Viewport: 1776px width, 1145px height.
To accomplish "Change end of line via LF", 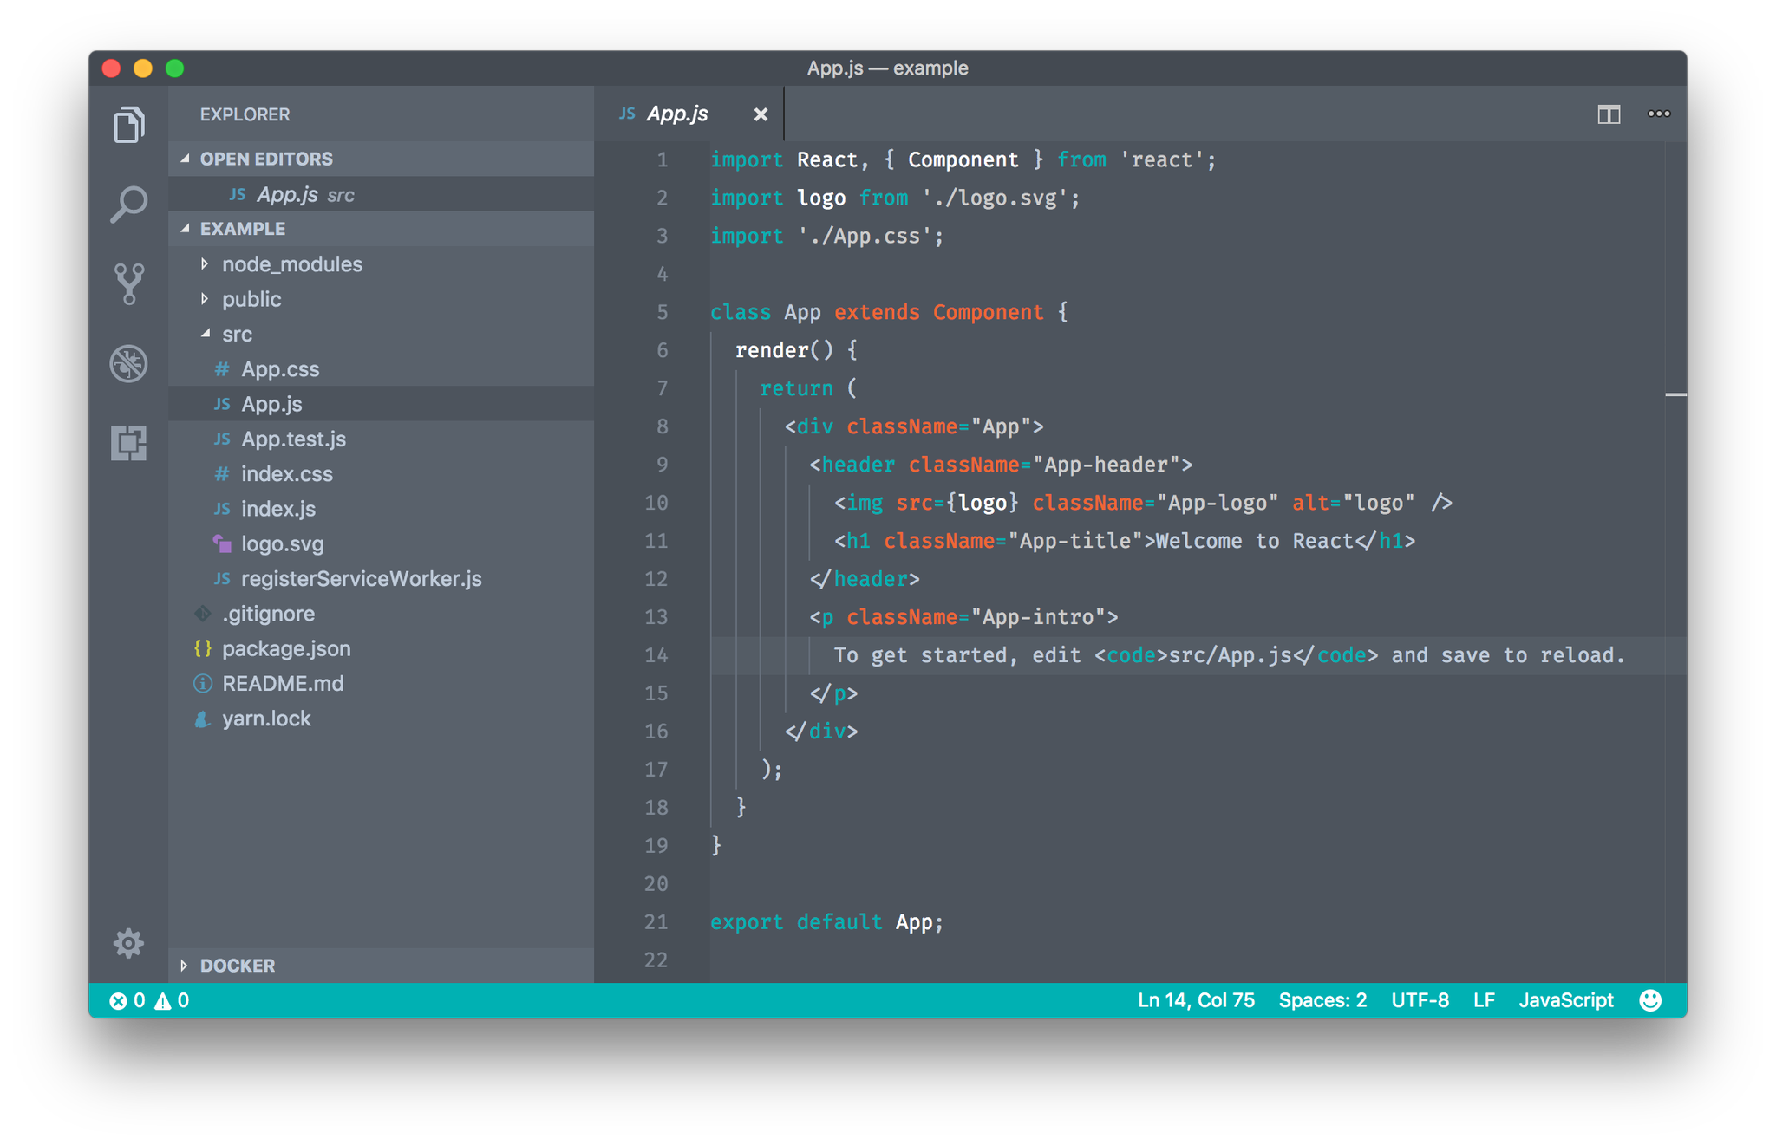I will [1484, 1000].
